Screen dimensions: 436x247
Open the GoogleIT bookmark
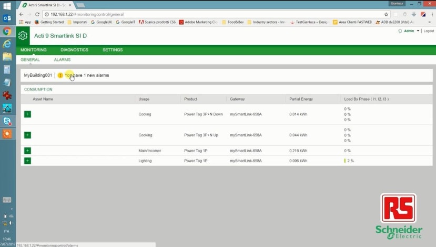(x=125, y=22)
